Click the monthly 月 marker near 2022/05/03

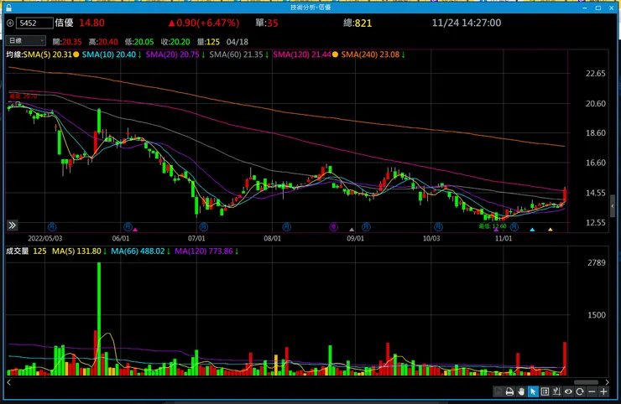pos(52,227)
